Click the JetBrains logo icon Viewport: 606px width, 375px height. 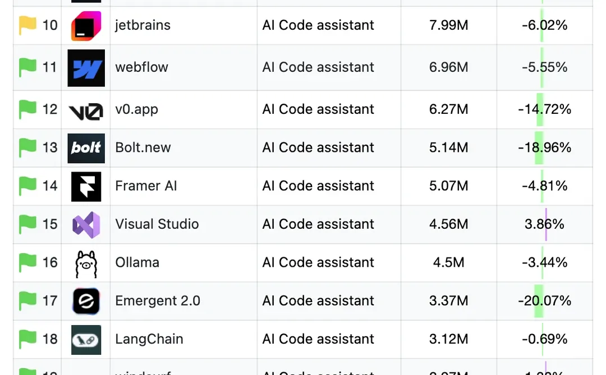tap(86, 26)
